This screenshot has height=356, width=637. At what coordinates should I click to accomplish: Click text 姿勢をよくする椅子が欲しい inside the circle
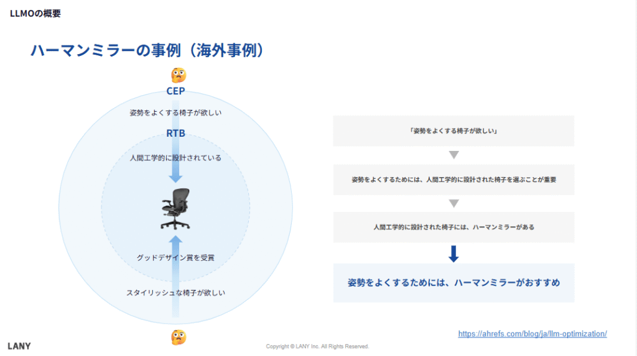click(175, 113)
